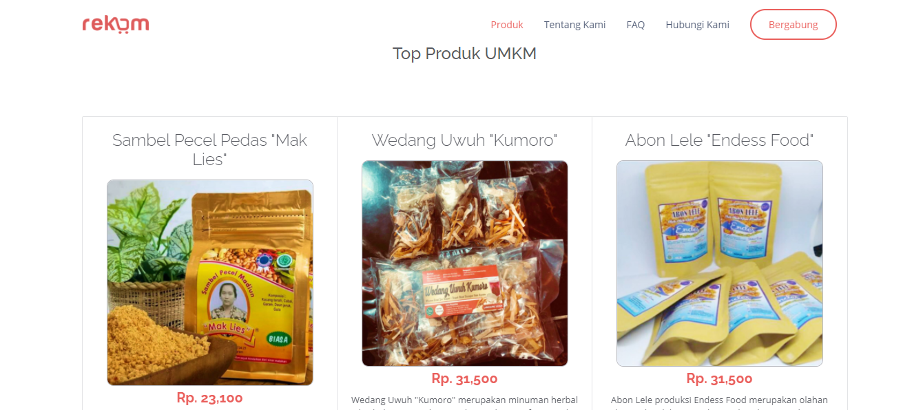This screenshot has width=923, height=410.
Task: View the Sambel Pecel Mak Lies product image
Action: tap(209, 283)
